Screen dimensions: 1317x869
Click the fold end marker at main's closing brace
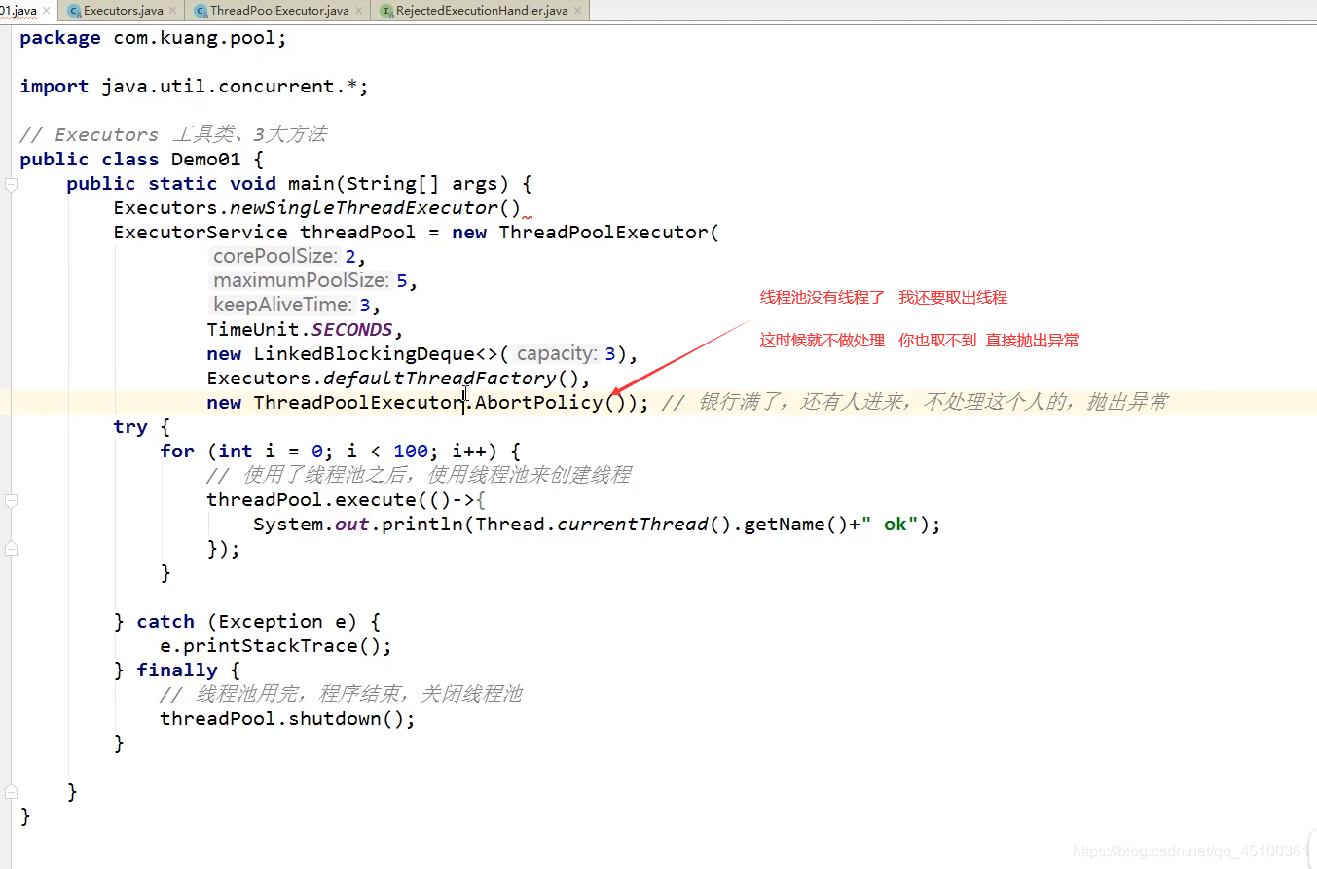pyautogui.click(x=11, y=792)
